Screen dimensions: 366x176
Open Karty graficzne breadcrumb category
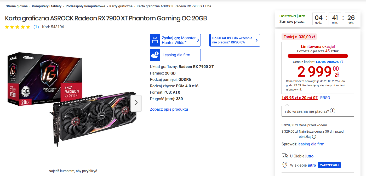coord(121,6)
